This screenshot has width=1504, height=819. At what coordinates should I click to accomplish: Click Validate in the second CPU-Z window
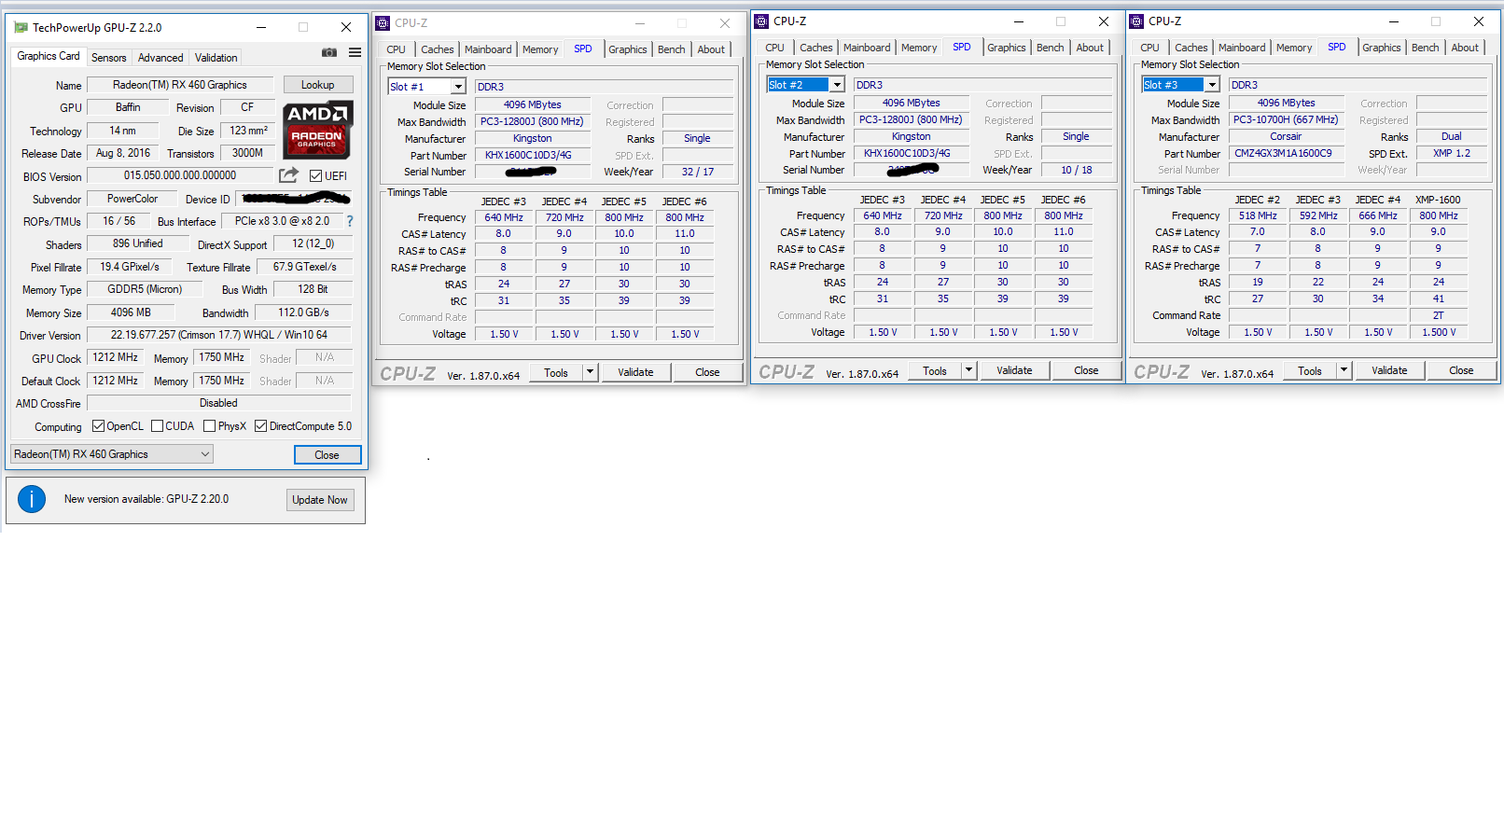(x=1014, y=370)
